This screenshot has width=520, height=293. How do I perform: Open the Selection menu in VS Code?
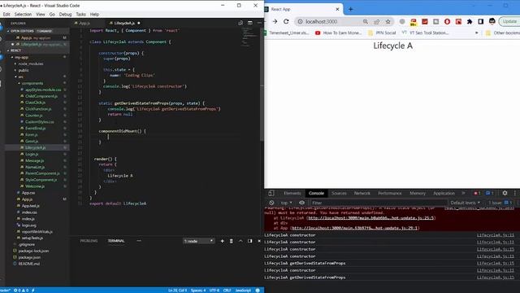[x=23, y=15]
